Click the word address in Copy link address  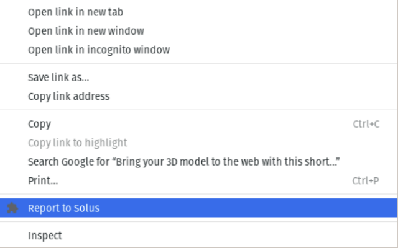pos(91,96)
